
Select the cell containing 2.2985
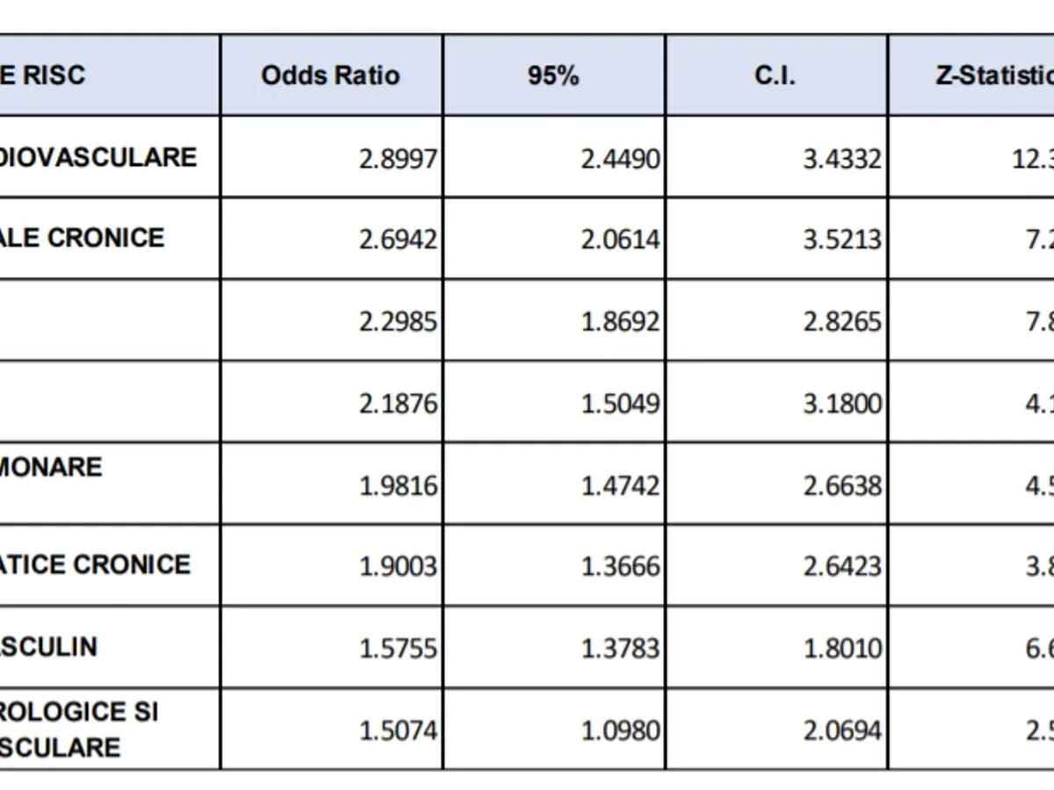(x=398, y=321)
